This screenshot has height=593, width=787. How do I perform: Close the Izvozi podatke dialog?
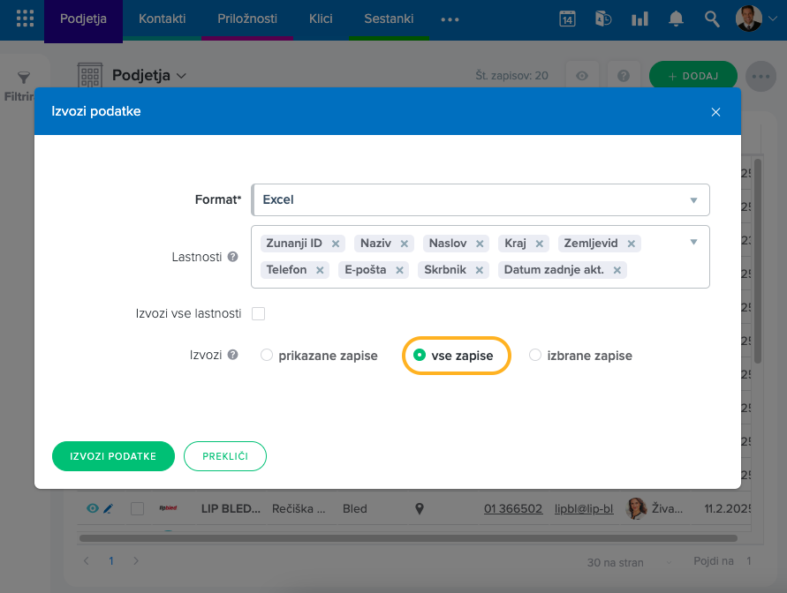[715, 112]
